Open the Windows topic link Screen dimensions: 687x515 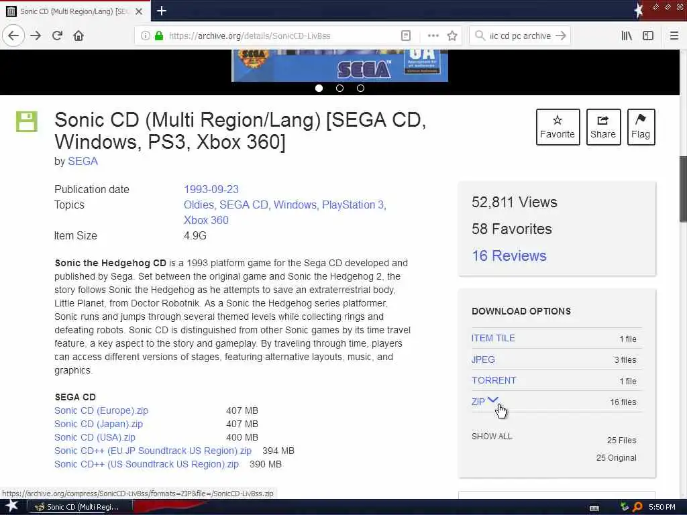tap(295, 205)
